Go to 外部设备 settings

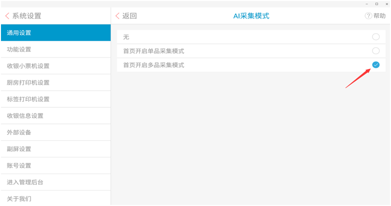56,132
